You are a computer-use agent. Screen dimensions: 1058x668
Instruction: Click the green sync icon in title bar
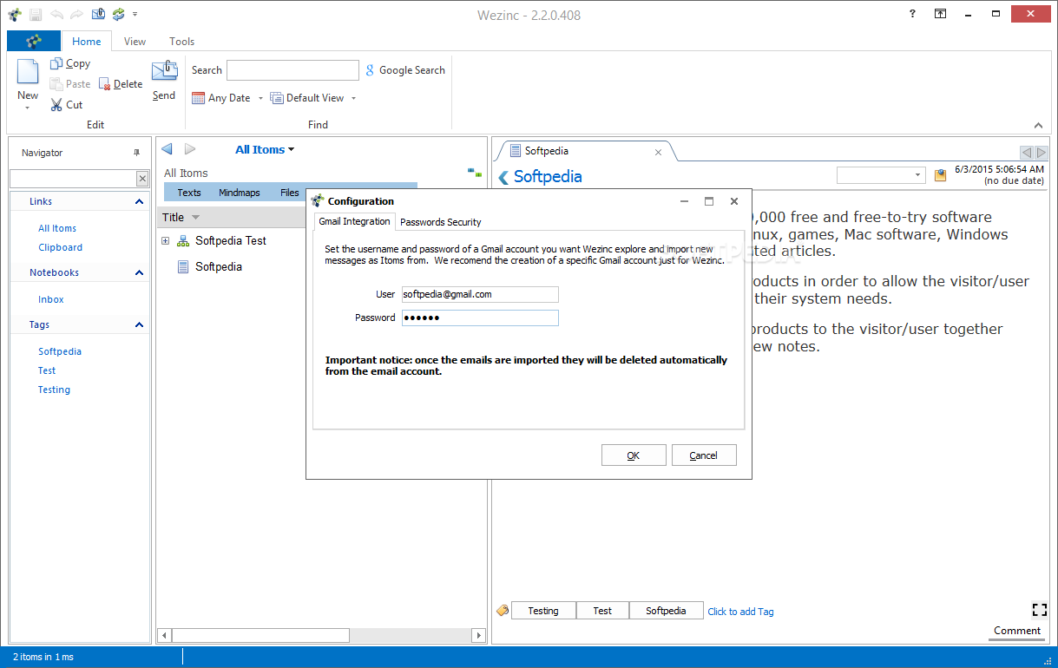tap(119, 15)
